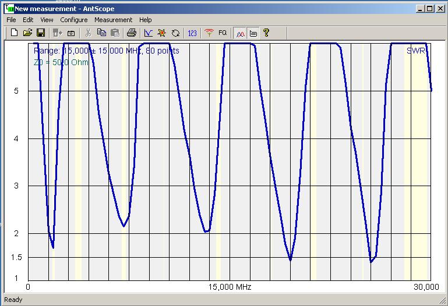Image resolution: width=448 pixels, height=306 pixels.
Task: Click the '1.5' SWR axis label
Action: (x=16, y=257)
